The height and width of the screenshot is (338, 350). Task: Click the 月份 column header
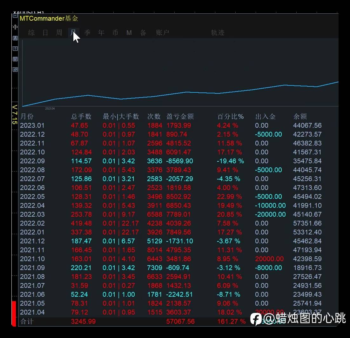27,116
